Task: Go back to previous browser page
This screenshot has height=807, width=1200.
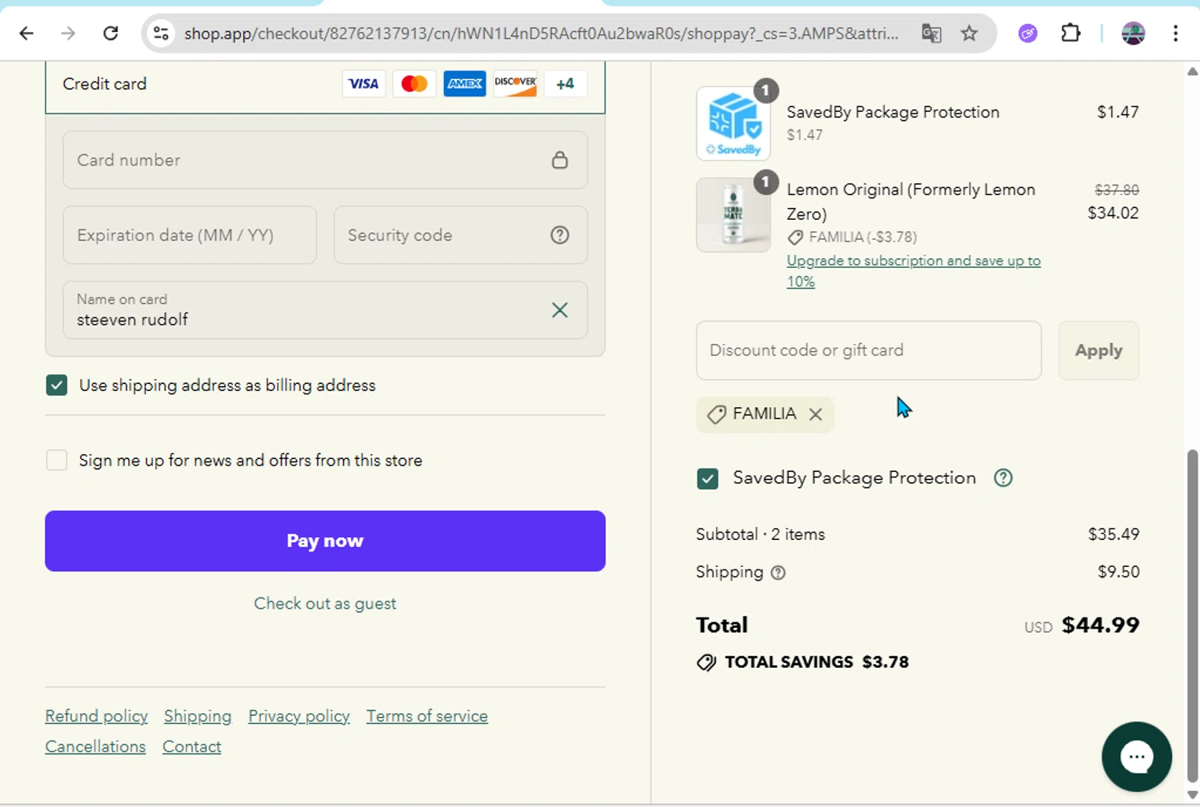Action: point(26,33)
